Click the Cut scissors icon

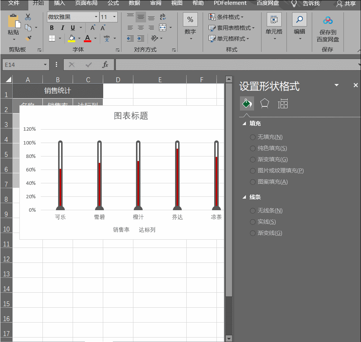tap(28, 17)
